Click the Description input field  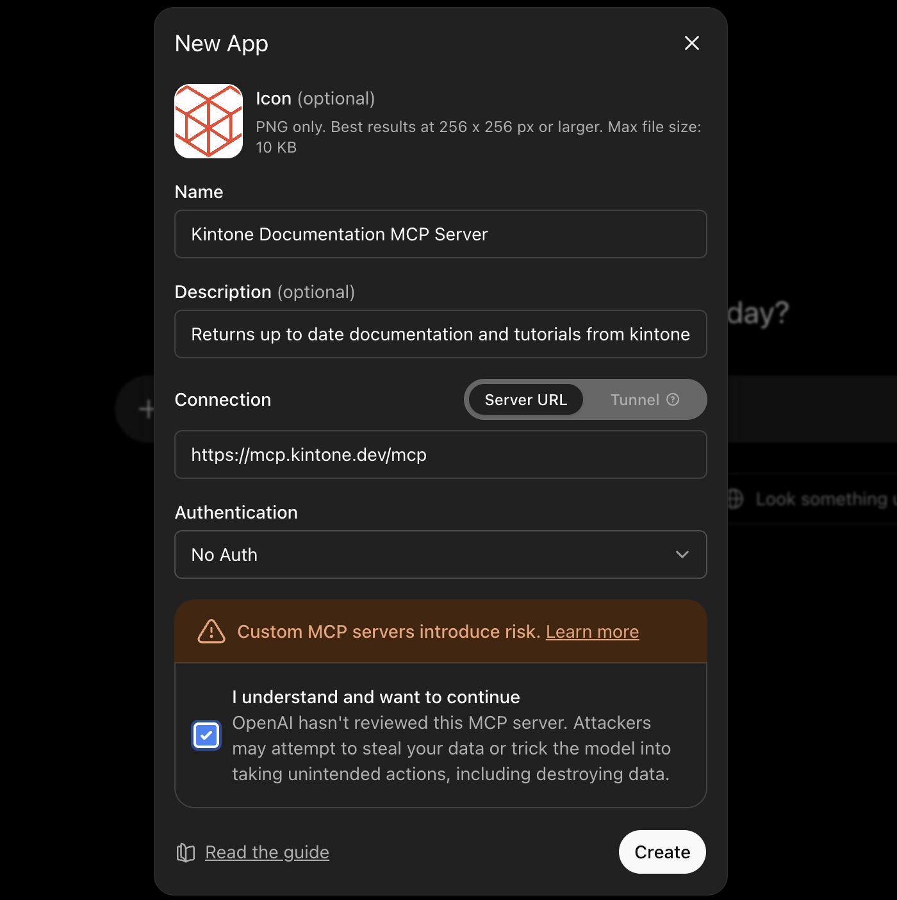(441, 334)
